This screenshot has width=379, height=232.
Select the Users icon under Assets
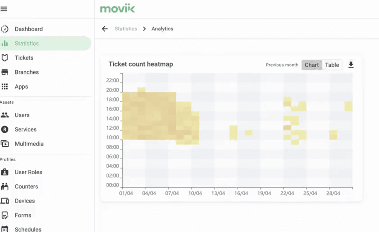pos(5,115)
